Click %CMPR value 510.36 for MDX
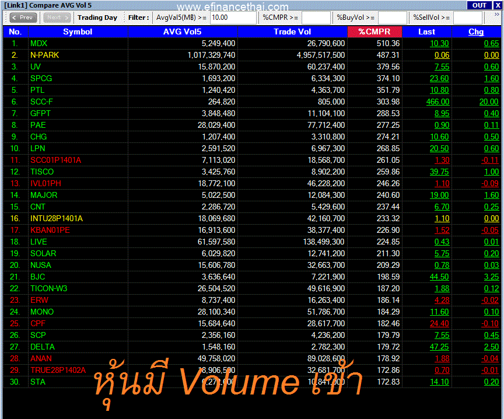This screenshot has width=504, height=419. 388,43
